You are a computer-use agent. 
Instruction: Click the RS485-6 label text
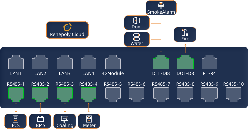pos(137,84)
